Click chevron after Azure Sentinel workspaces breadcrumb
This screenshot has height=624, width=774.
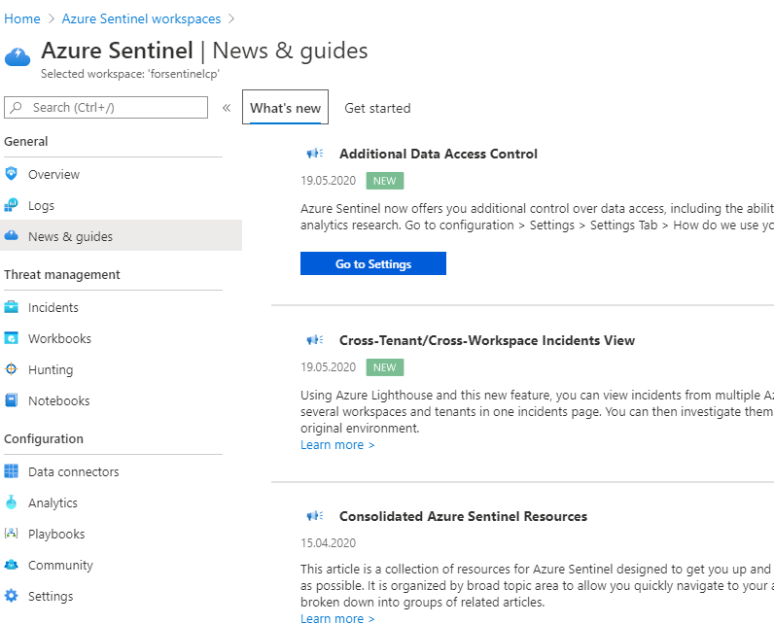[x=231, y=18]
